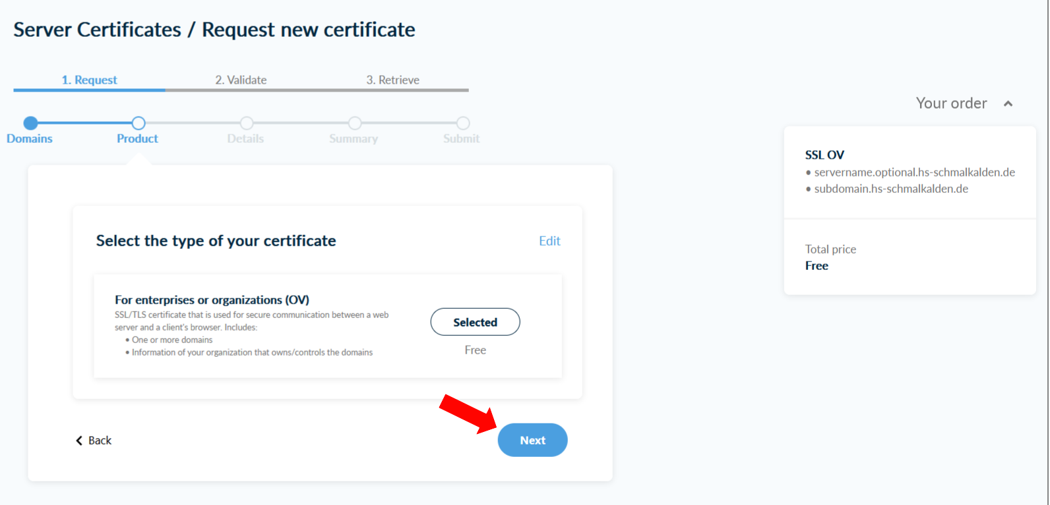Click the Product step circle indicator

(x=138, y=123)
